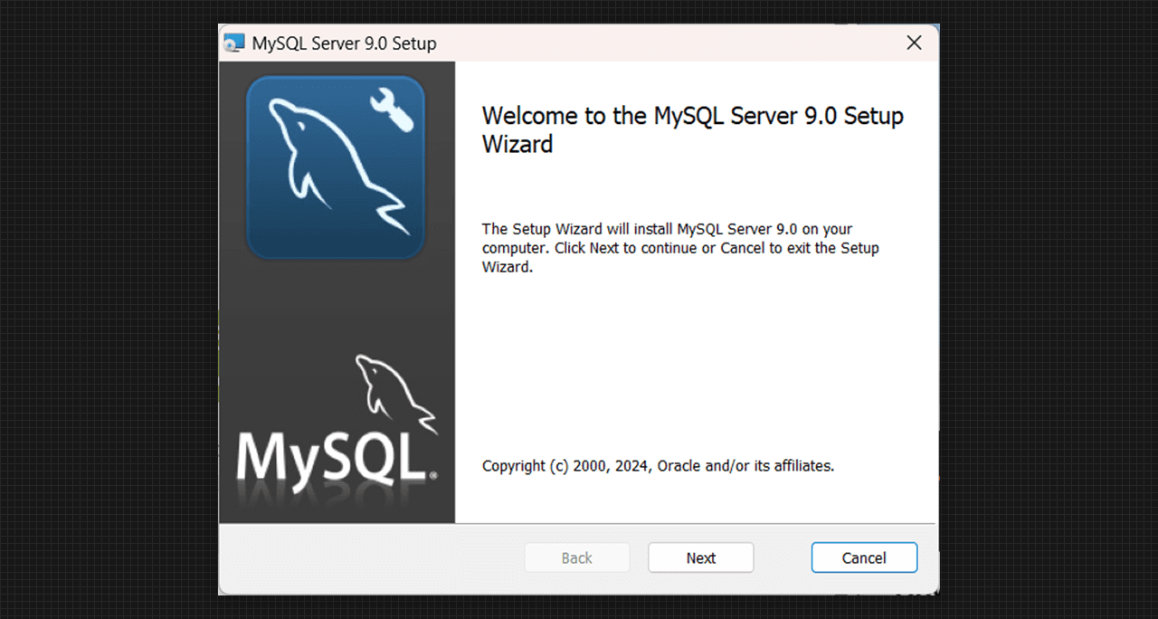
Task: Click the empty footer area left of Back
Action: [x=371, y=557]
